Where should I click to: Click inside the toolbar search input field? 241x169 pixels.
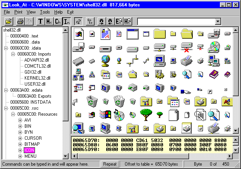tap(176, 21)
